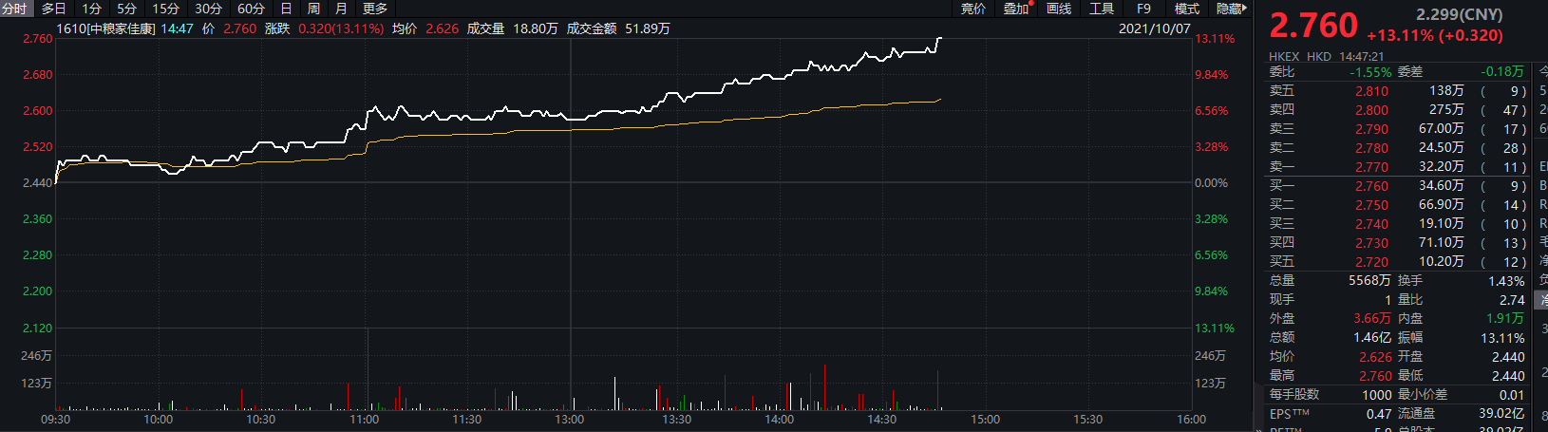The width and height of the screenshot is (1548, 432).
Task: Select the 卖四 ask row at 2.800
Action: (1398, 110)
